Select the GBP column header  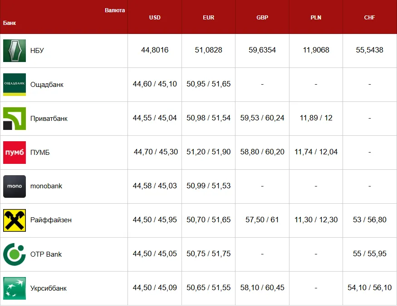coord(262,18)
